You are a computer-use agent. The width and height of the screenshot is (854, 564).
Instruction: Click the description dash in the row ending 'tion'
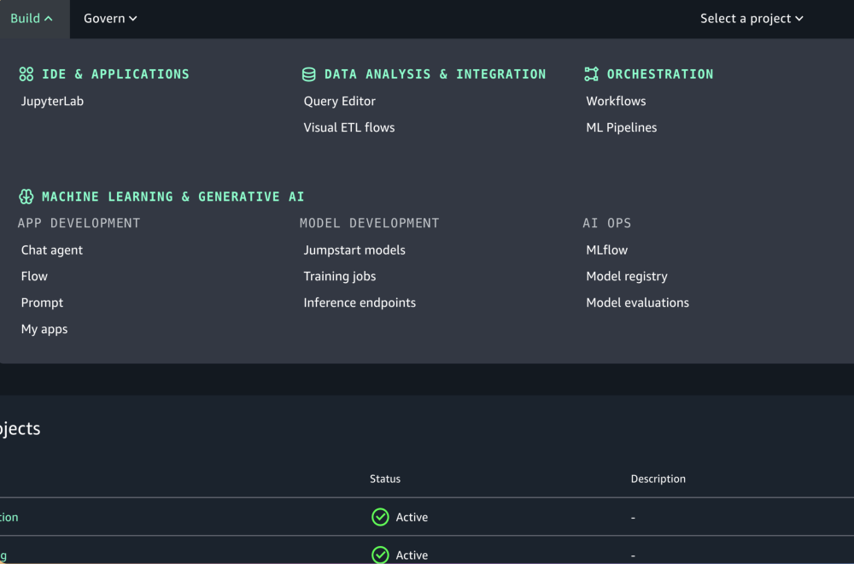[x=633, y=518]
